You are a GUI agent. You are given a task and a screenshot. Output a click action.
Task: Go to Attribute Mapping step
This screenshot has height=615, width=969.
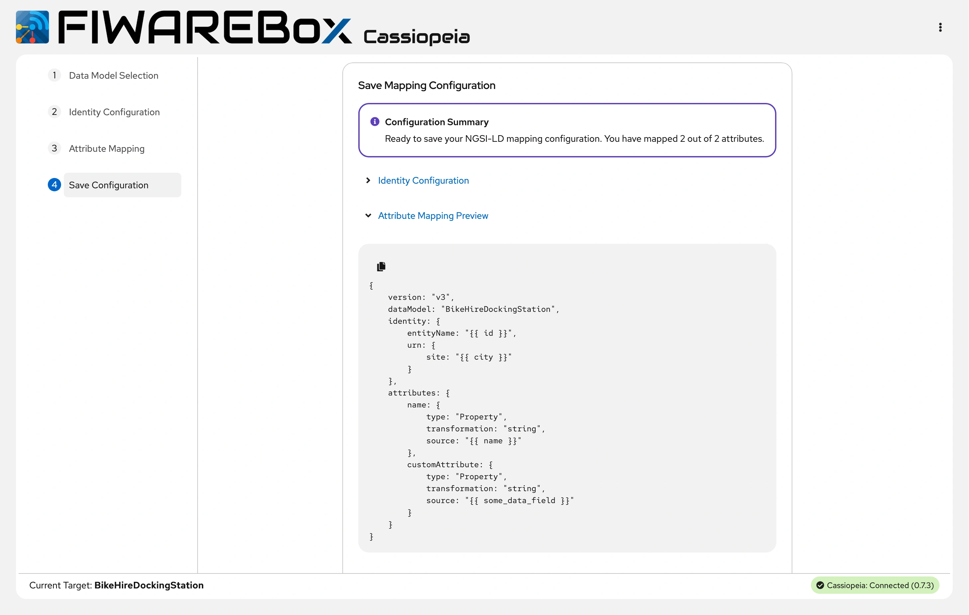pyautogui.click(x=107, y=148)
